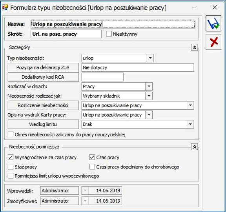Viewport: 226px width, 212px height.
Task: Click the Wprowadził Administrator field
Action: point(60,190)
